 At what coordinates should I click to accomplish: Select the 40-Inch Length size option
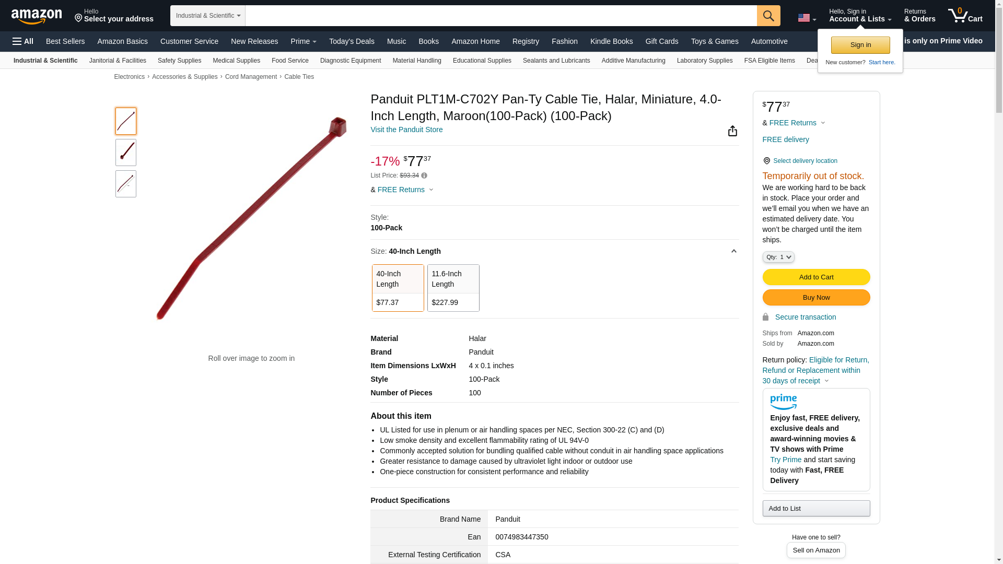coord(398,288)
